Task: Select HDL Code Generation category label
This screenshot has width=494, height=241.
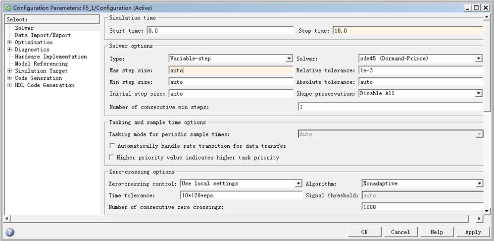Action: pos(45,85)
